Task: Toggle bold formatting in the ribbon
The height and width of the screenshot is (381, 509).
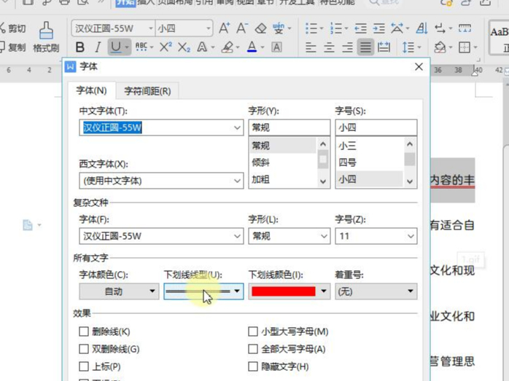Action: (x=80, y=47)
